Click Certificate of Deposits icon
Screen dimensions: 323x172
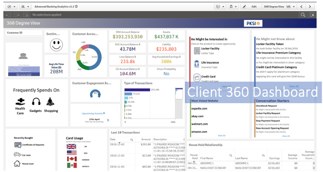(x=18, y=145)
